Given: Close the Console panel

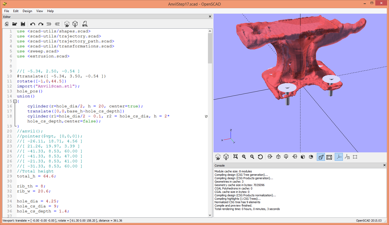Looking at the screenshot, I should (x=384, y=165).
